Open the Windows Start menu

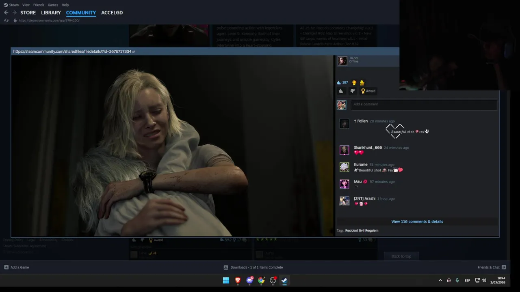[x=226, y=280]
